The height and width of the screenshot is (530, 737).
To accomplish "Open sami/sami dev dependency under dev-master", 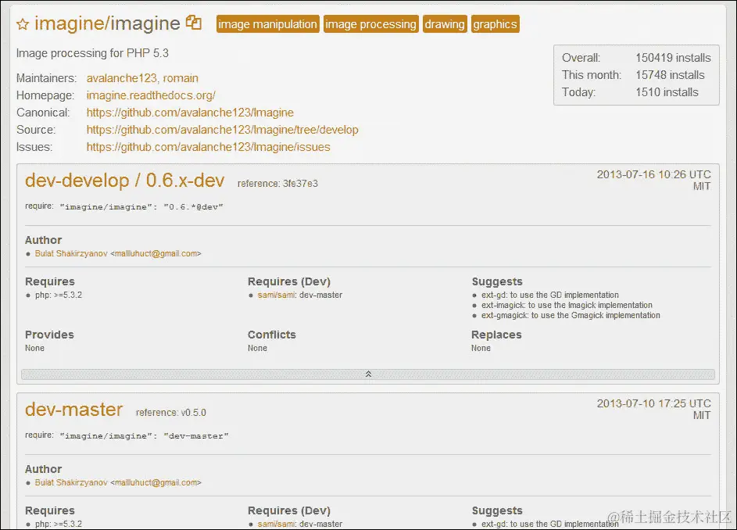I will 277,524.
